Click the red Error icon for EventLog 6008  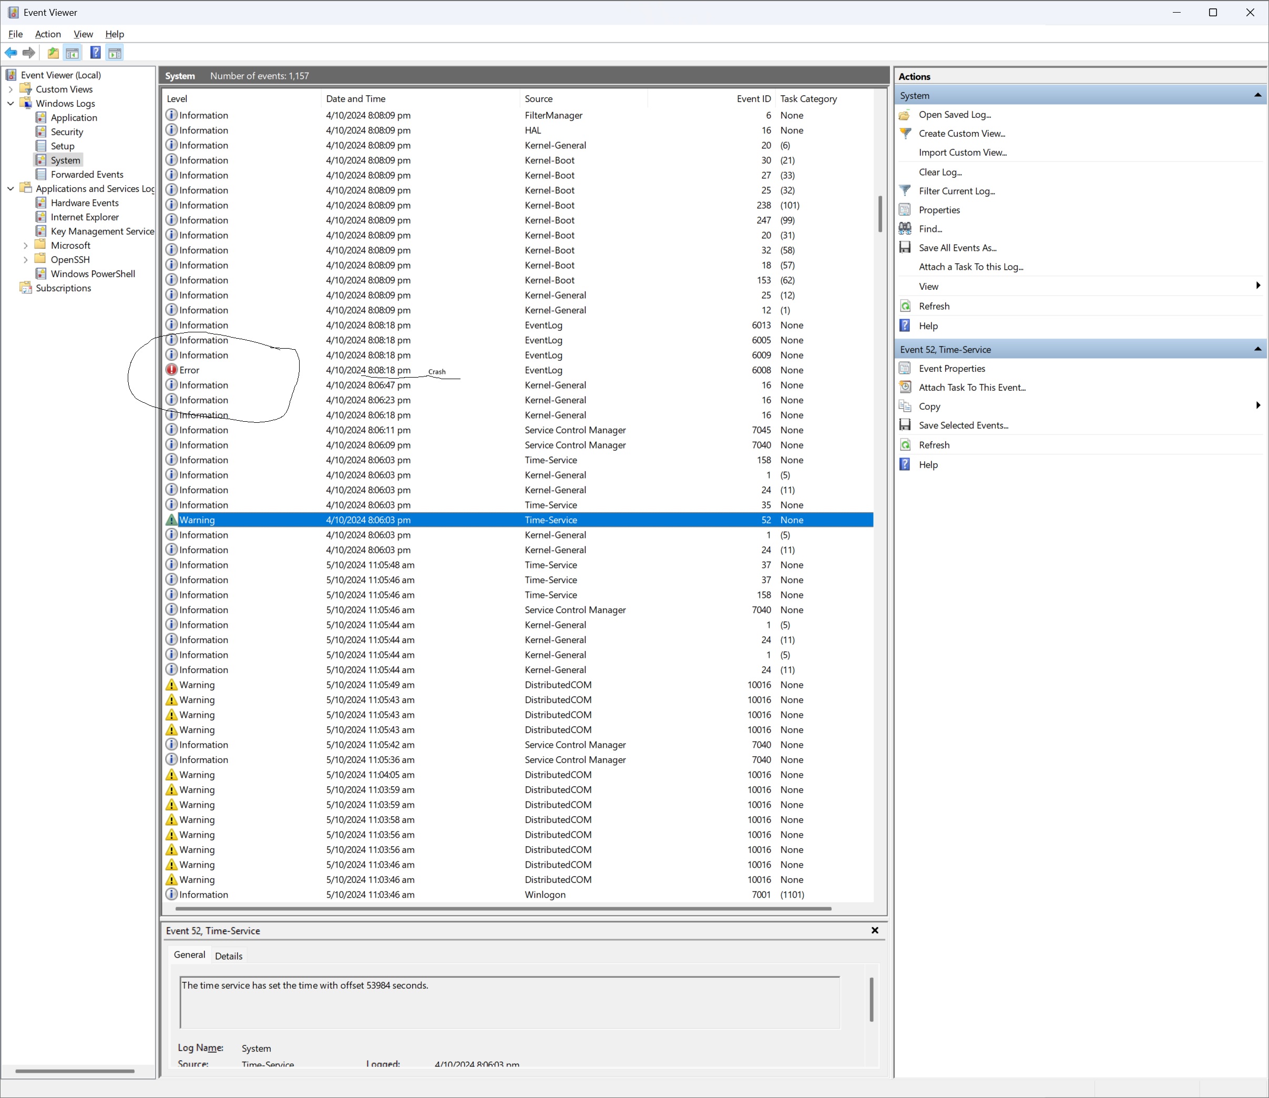click(x=171, y=370)
